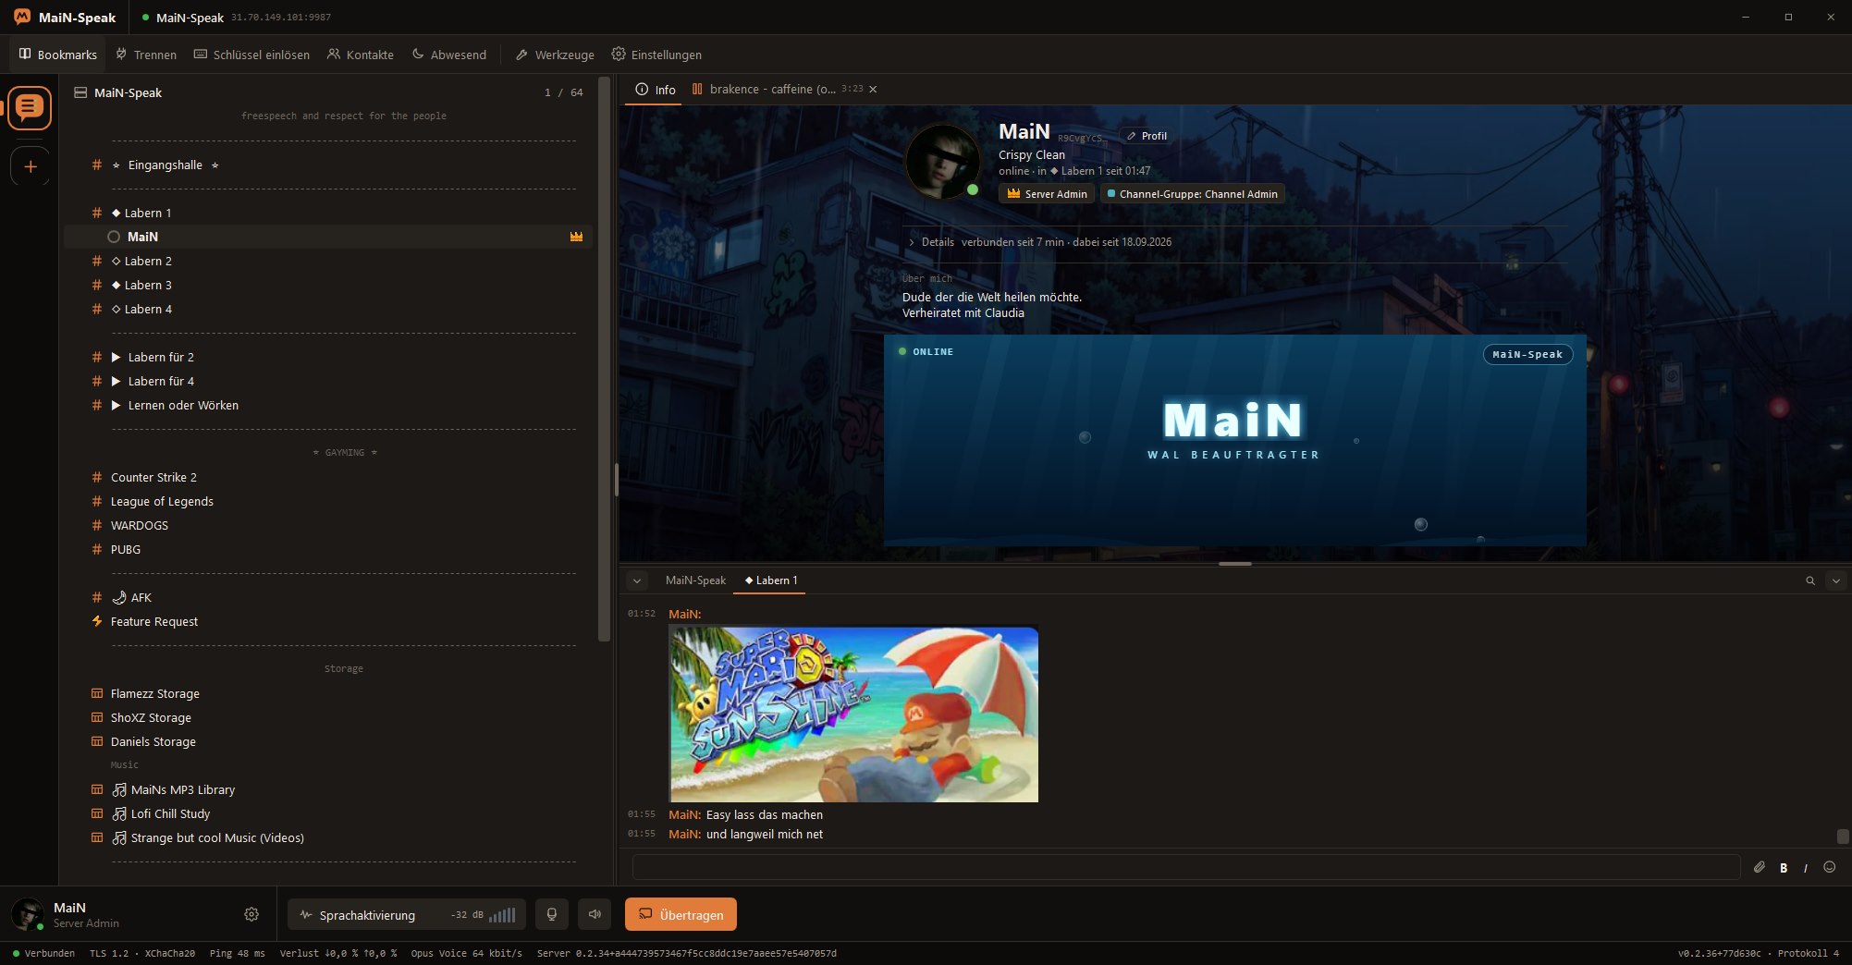Open the ShoXZ Storage icon
1852x965 pixels.
tap(97, 718)
